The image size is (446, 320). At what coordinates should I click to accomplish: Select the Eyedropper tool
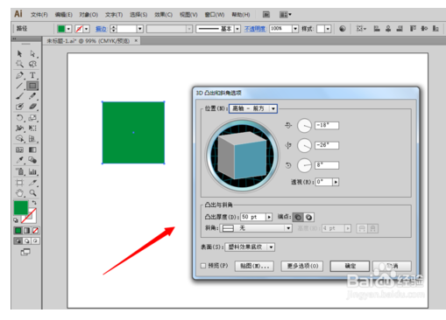[19, 160]
